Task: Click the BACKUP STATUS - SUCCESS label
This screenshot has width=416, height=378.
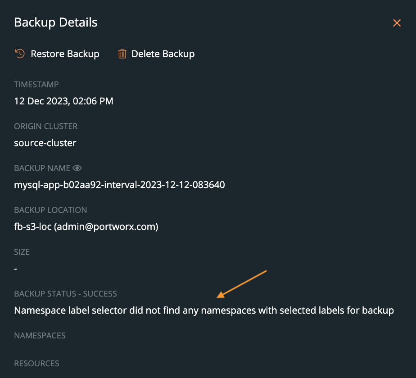Action: 65,294
